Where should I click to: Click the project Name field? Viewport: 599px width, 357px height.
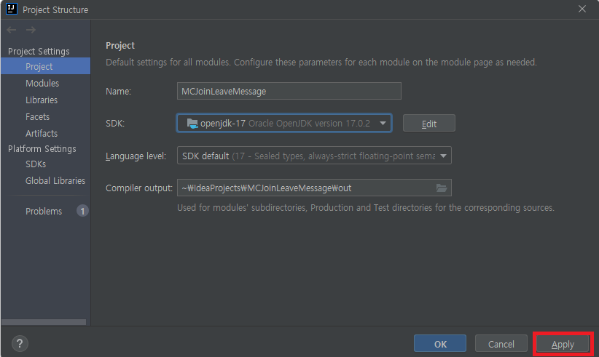(x=289, y=91)
